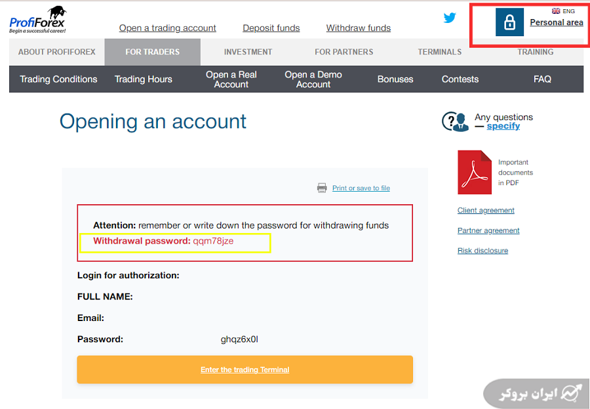
Task: Open the Client agreement document
Action: [486, 210]
